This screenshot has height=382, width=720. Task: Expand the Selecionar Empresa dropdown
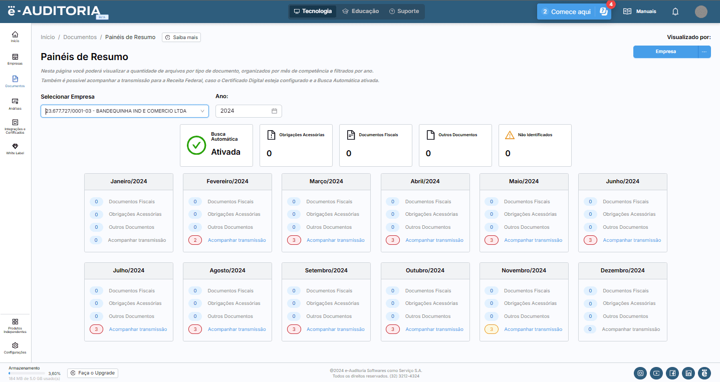pos(125,111)
